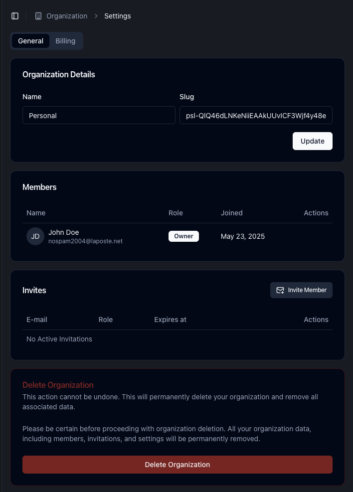The image size is (353, 492).
Task: Click the red Delete Organization button
Action: (177, 465)
